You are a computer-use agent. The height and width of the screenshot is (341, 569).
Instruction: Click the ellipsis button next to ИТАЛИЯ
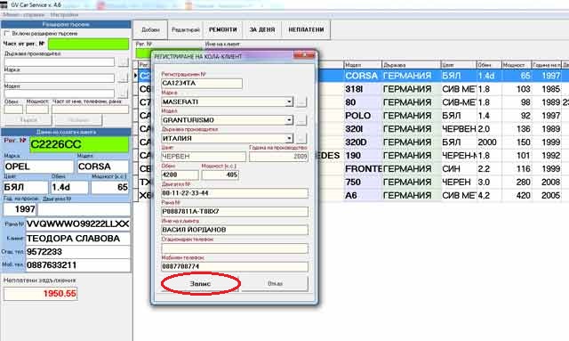[x=301, y=138]
